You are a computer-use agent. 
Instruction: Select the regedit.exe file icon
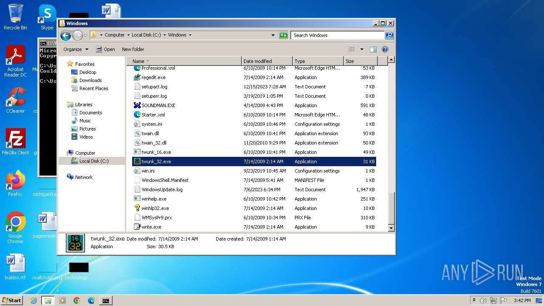[137, 77]
